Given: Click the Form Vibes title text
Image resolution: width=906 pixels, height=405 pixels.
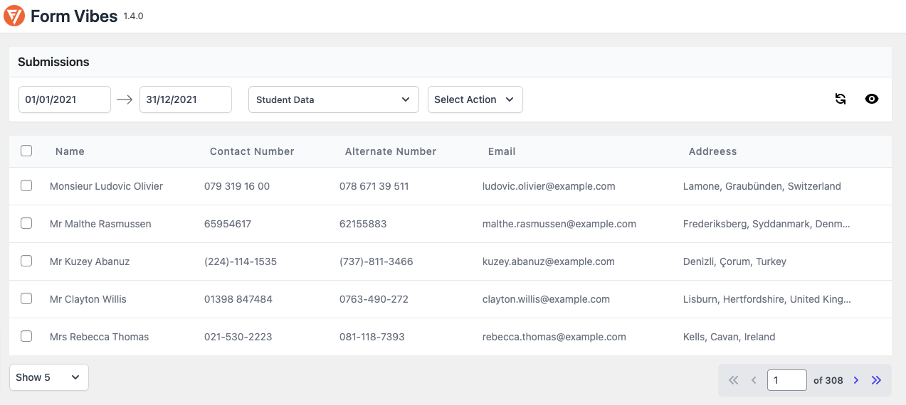Looking at the screenshot, I should [74, 16].
